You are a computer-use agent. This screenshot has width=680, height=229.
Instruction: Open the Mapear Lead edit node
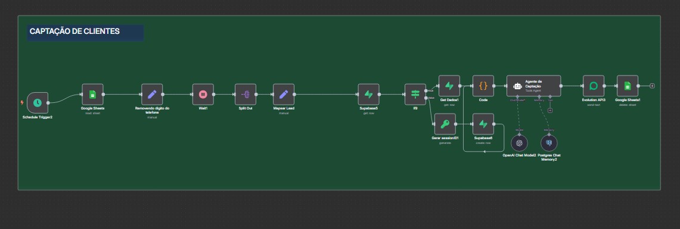coord(284,95)
